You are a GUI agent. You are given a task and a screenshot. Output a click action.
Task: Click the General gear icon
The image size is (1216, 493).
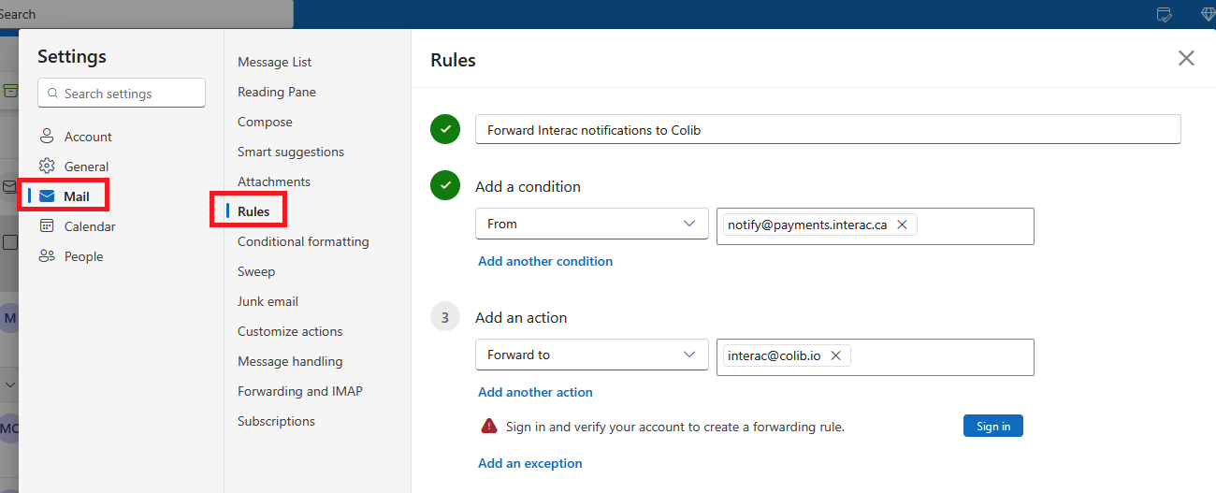coord(47,167)
